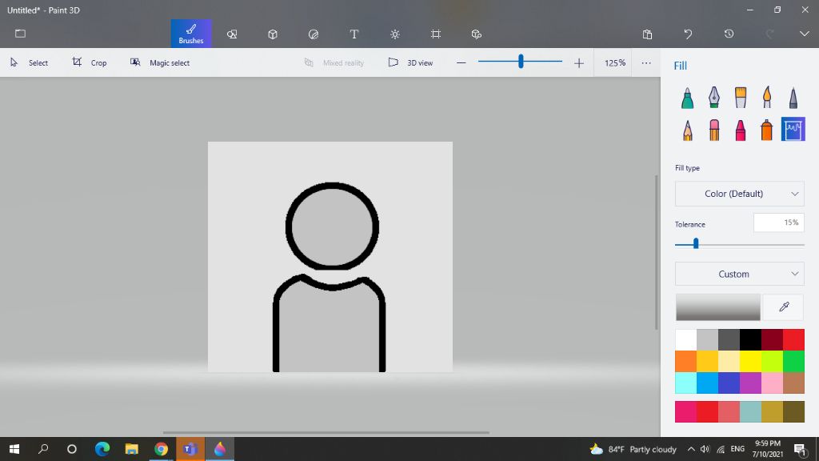Select the Marker brush tool
Screen dimensions: 819x461
click(x=688, y=96)
